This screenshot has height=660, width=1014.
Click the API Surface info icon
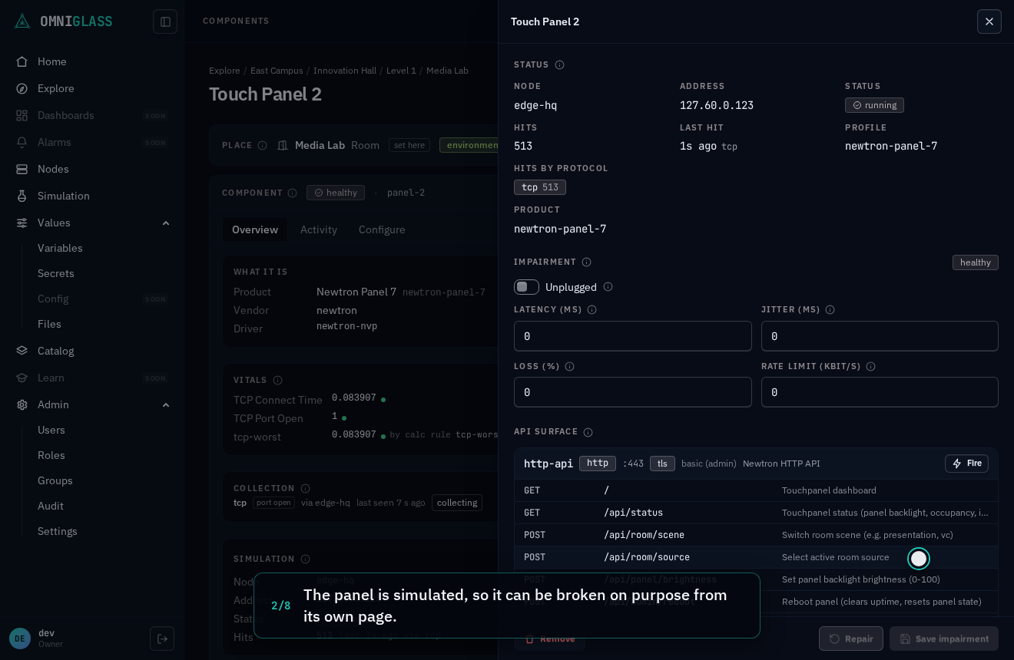(x=588, y=433)
